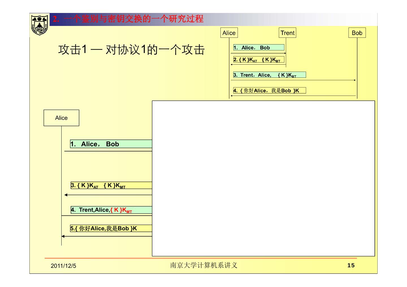Click message "4. Trent,Alice,{ K }KMT"
Viewport: 407px width, 287px height.
111,210
